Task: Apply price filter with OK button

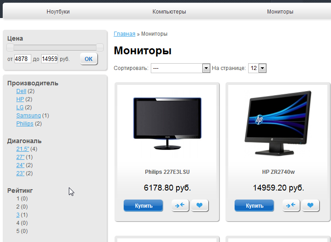Action: pyautogui.click(x=89, y=59)
